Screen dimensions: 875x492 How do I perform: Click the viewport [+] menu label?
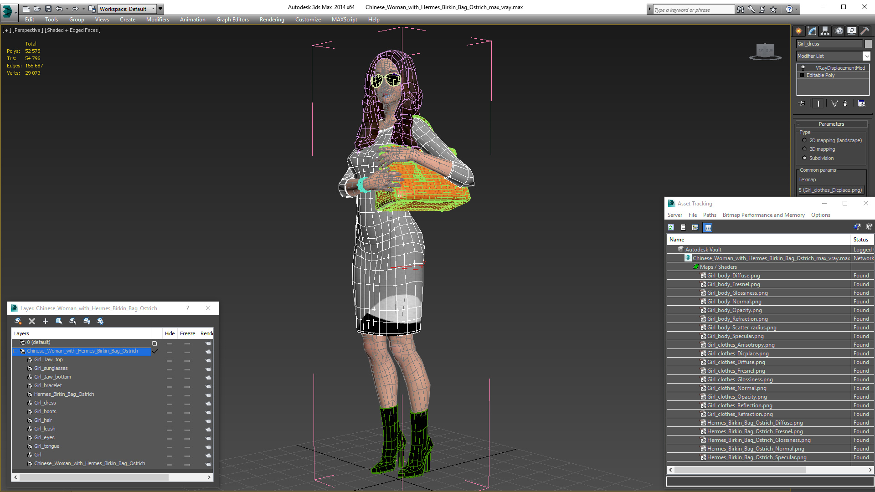pos(7,30)
